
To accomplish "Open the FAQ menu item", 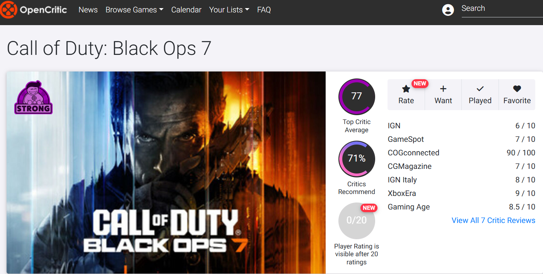I will click(264, 10).
